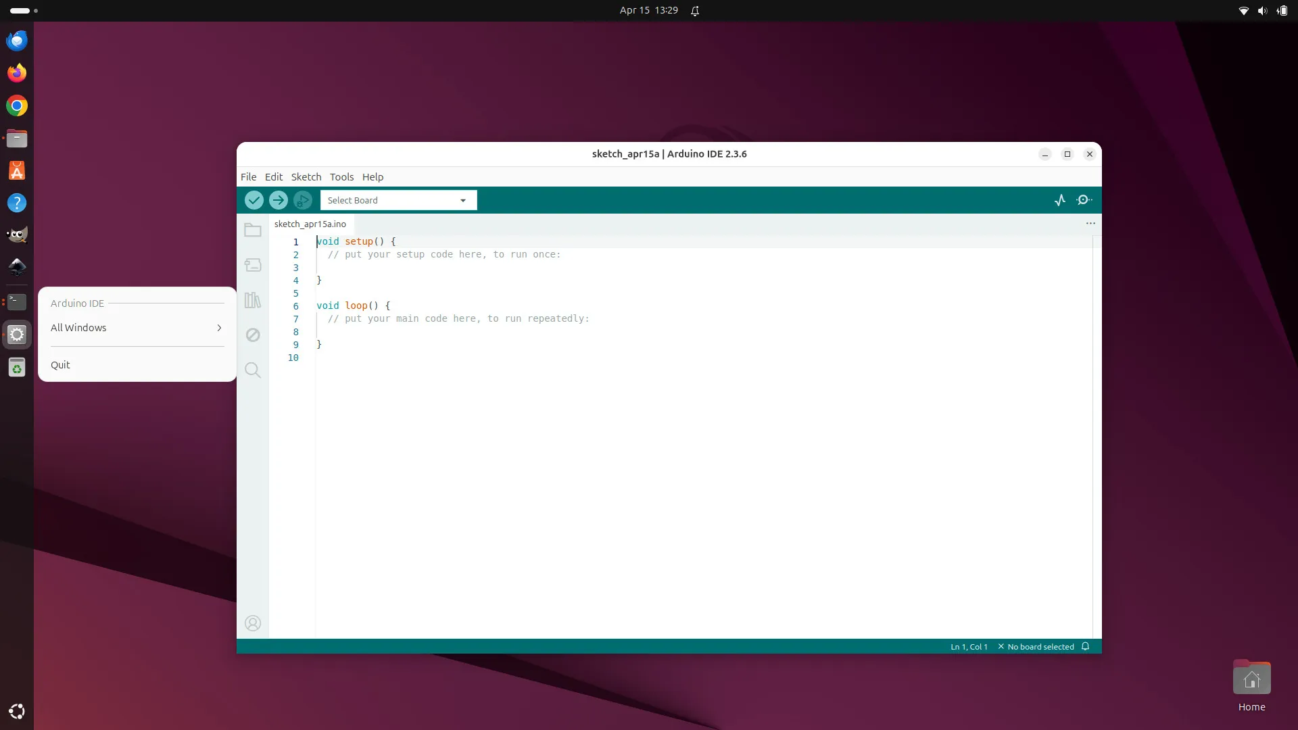1298x730 pixels.
Task: Click the Verify checkmark button
Action: pos(254,200)
